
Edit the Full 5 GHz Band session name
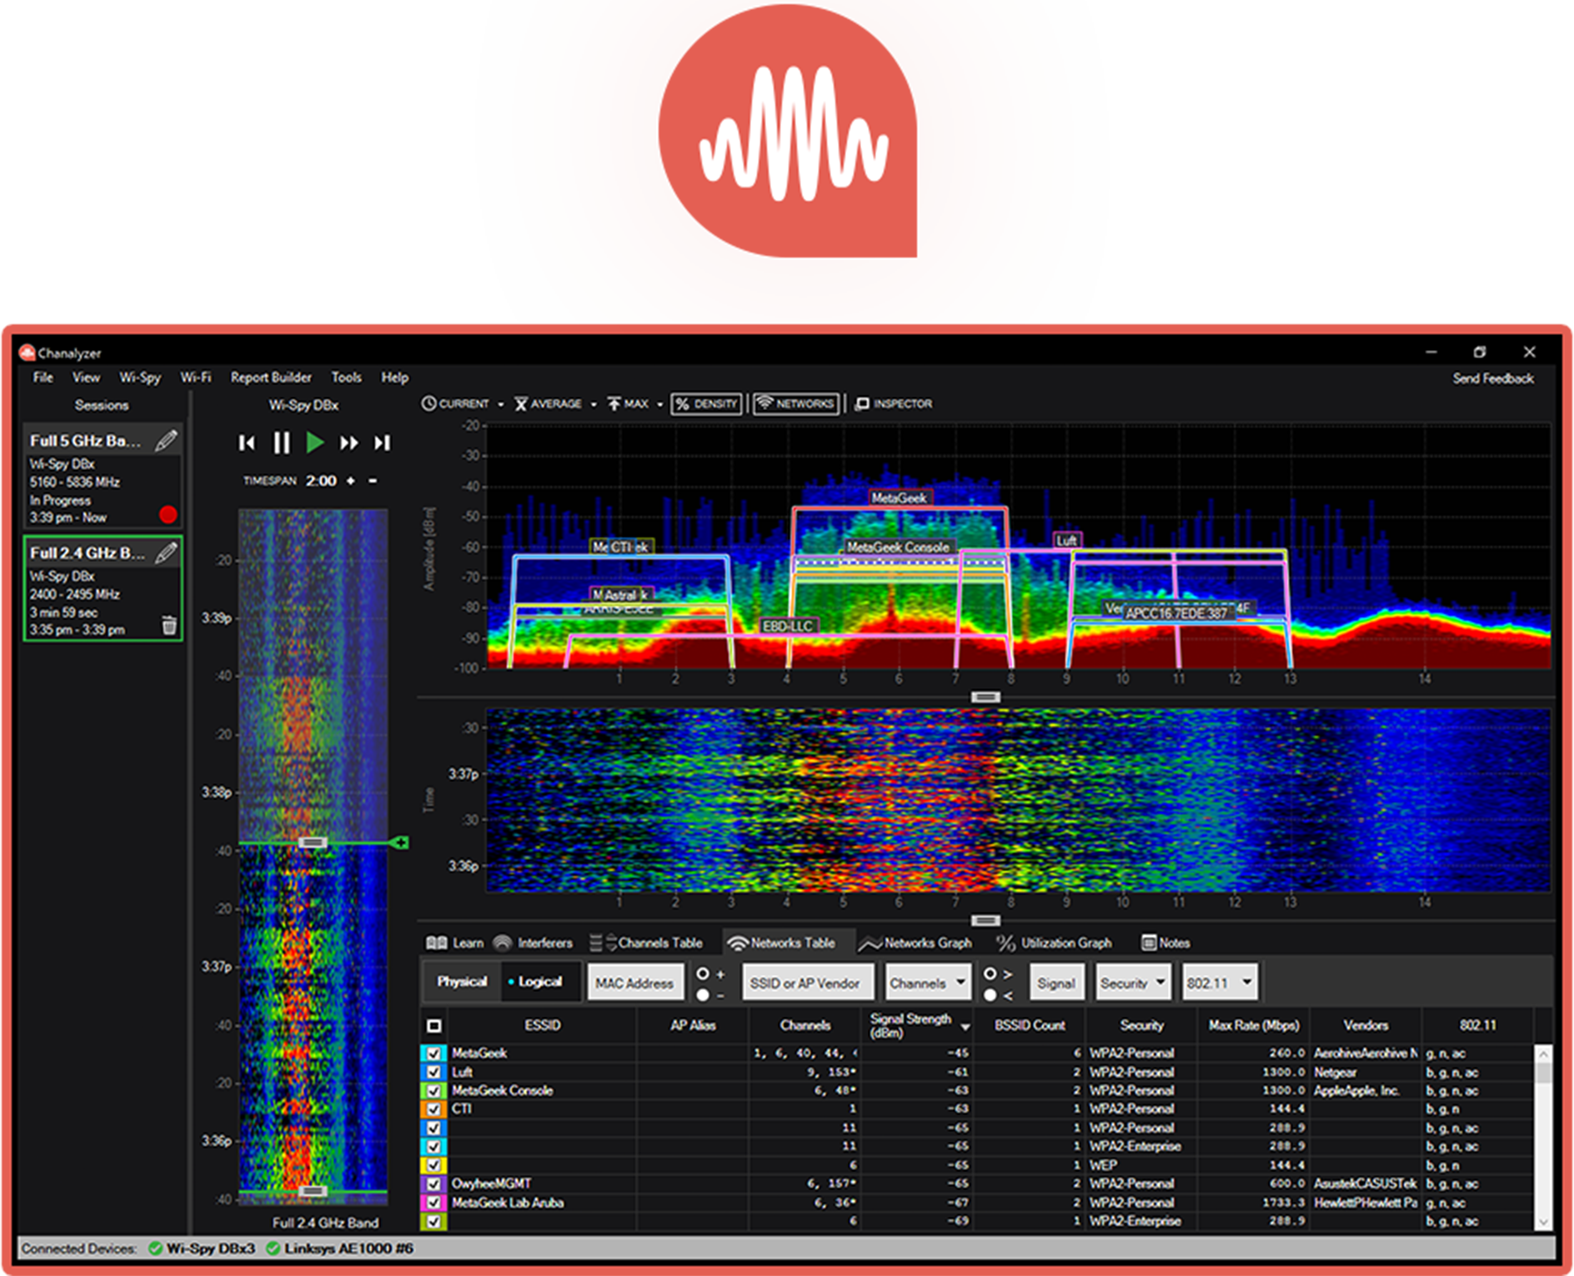[x=167, y=440]
